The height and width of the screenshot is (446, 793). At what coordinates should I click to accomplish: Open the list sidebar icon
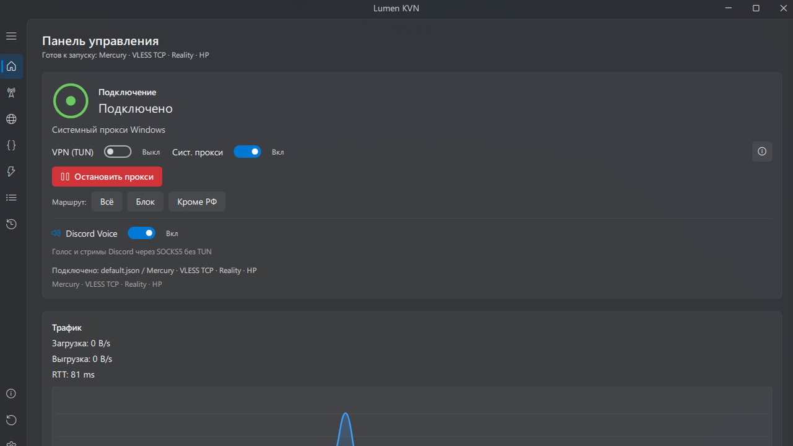(x=11, y=198)
